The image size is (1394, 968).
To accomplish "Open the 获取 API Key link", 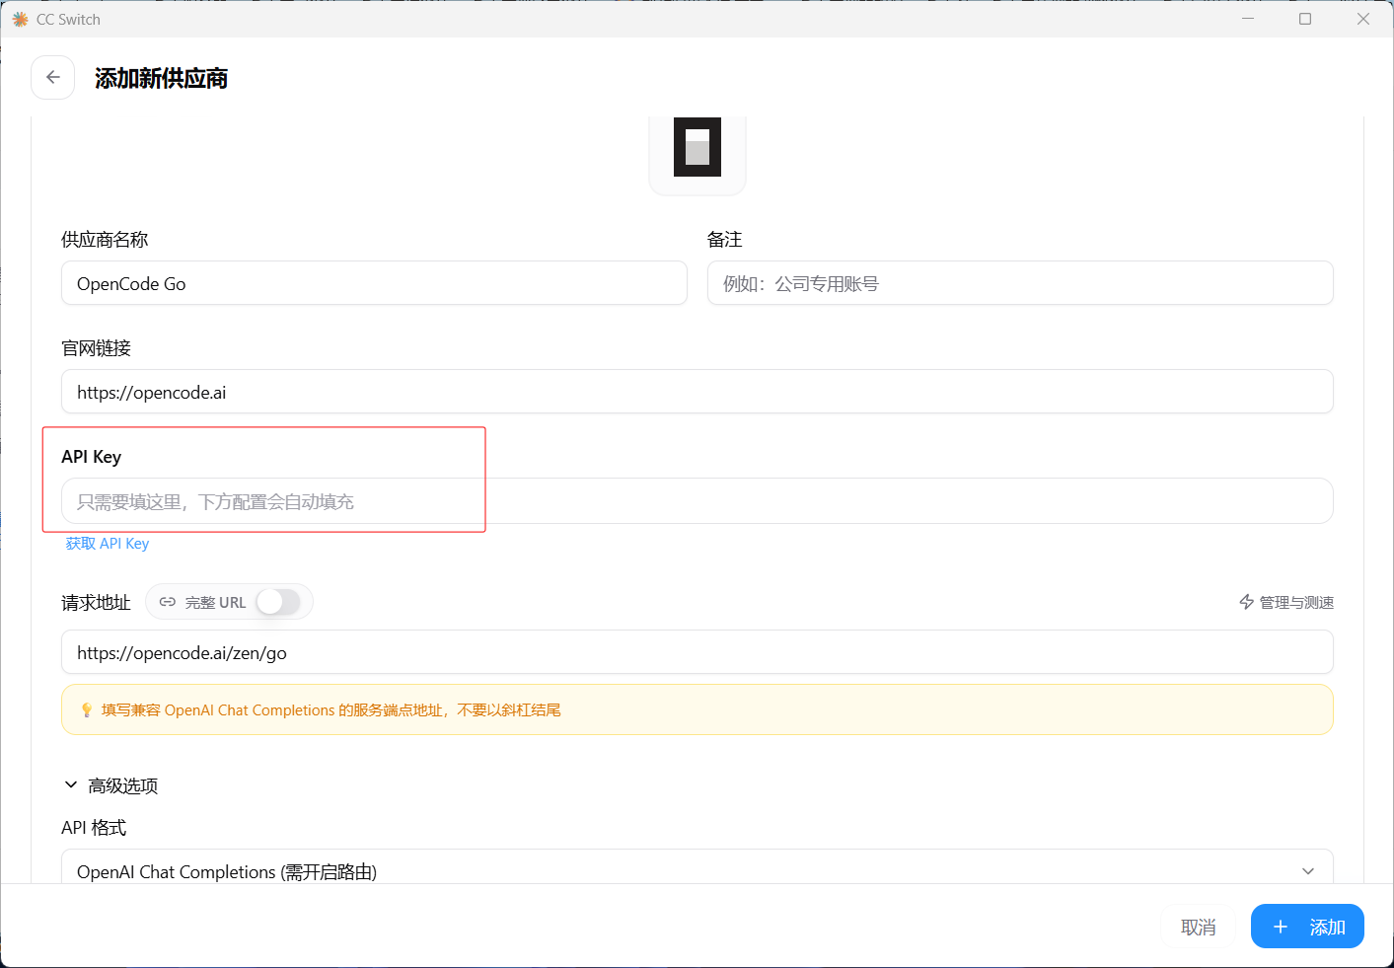I will tap(108, 544).
